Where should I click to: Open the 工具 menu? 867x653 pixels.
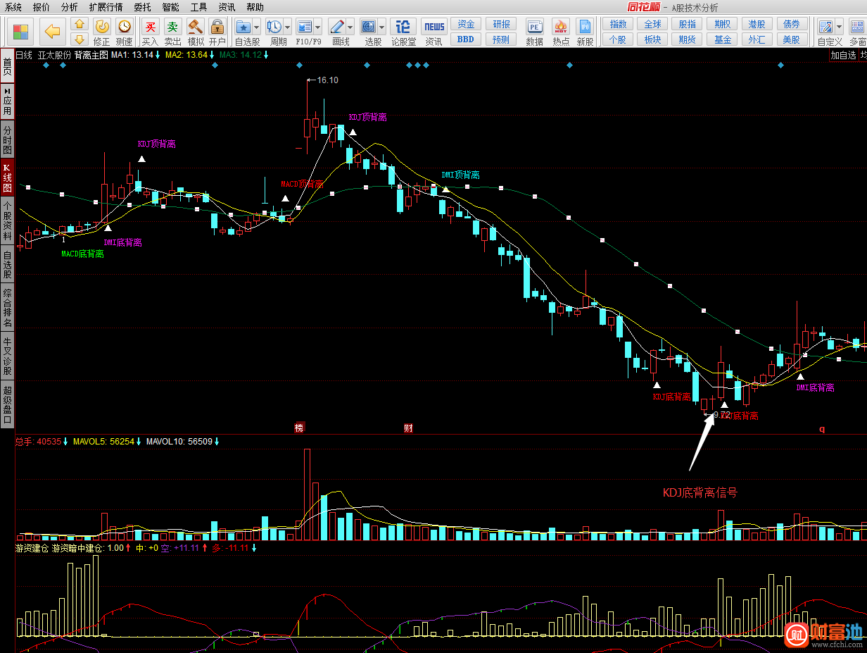point(199,7)
